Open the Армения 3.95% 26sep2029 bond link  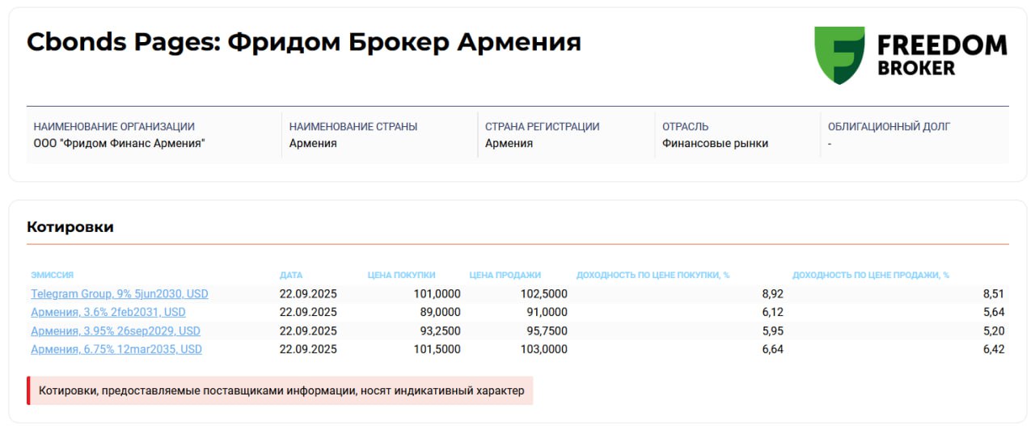(x=116, y=331)
